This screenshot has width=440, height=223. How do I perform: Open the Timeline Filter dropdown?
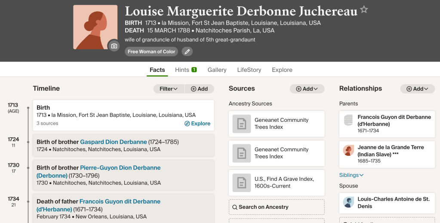pos(169,89)
